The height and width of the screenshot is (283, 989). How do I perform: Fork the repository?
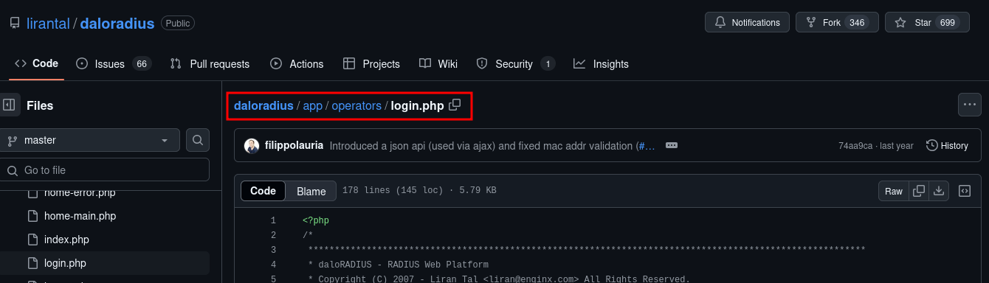(x=837, y=23)
